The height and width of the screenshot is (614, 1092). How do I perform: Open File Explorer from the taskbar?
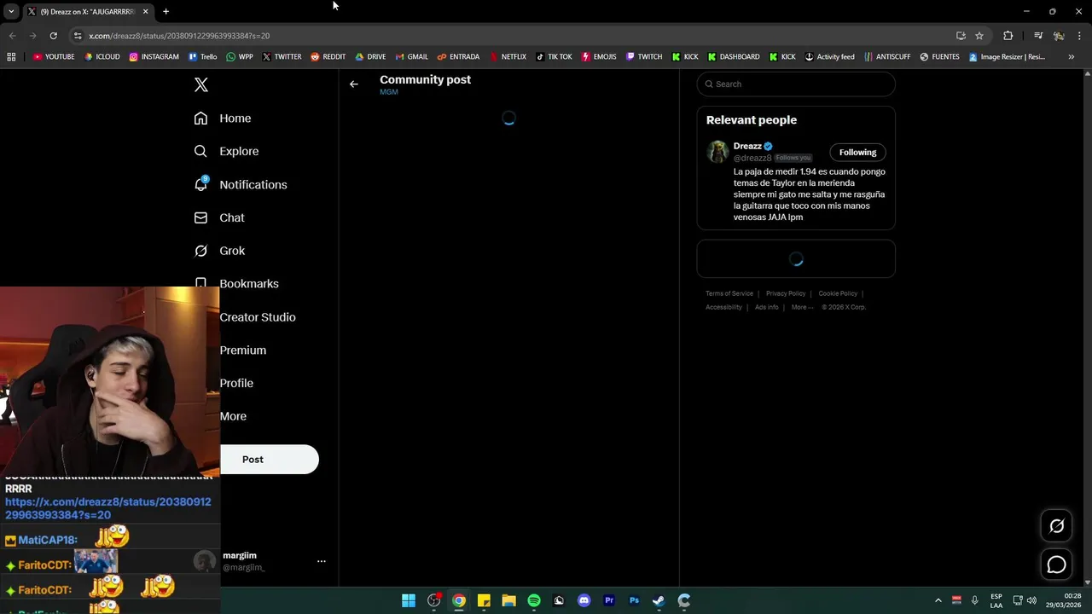point(508,600)
